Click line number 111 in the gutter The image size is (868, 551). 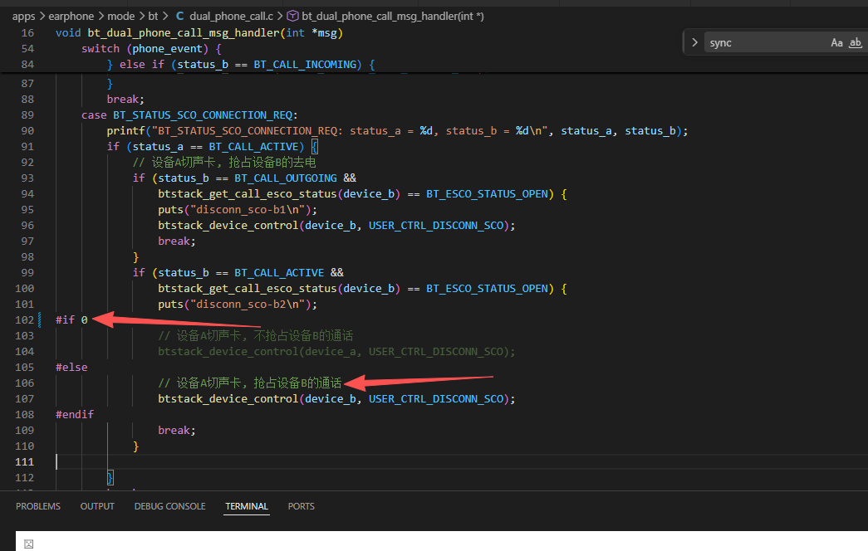pos(24,462)
